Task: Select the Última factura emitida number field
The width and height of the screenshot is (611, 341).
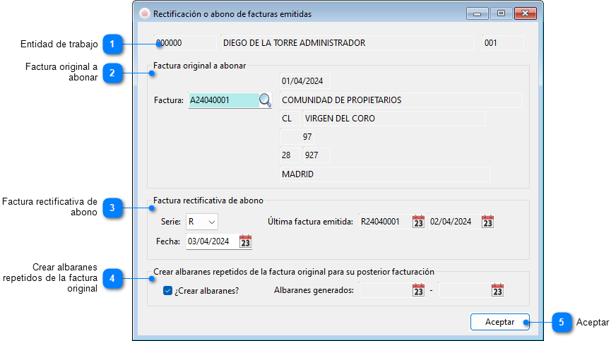Action: coord(384,222)
